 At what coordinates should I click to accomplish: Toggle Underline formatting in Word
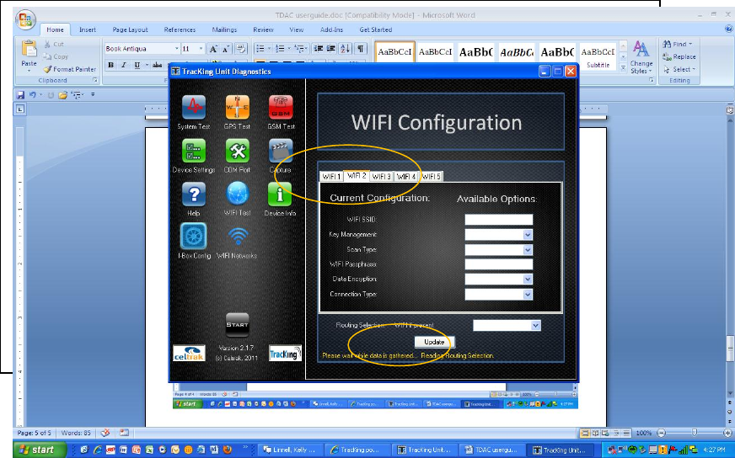[137, 65]
